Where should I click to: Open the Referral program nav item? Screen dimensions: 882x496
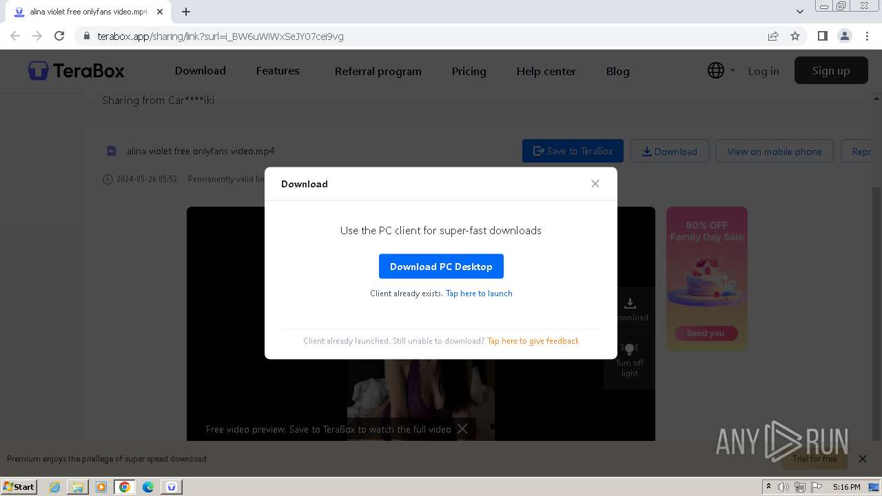pyautogui.click(x=378, y=71)
